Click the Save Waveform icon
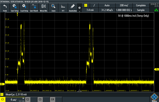Screen dimensions: 159x102 pos(34,8)
